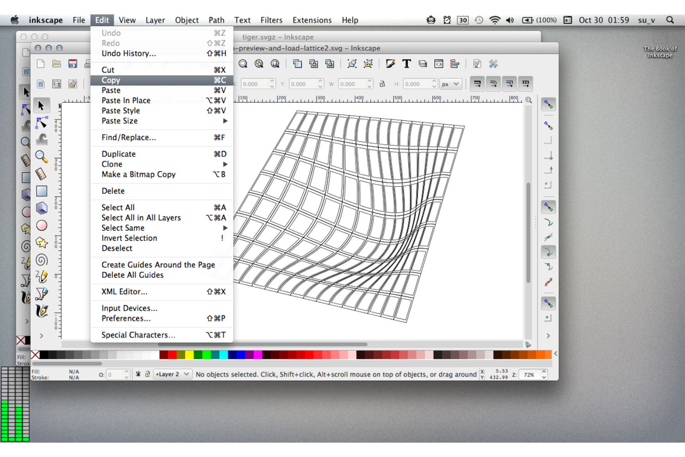685x457 pixels.
Task: Click the Wi-Fi menu bar icon
Action: click(495, 20)
